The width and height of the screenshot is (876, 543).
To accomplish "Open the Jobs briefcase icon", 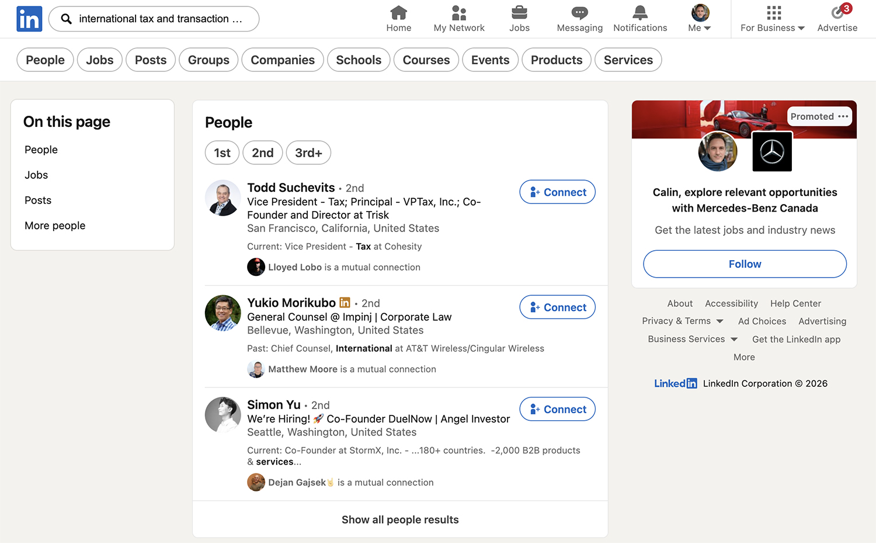I will point(519,13).
